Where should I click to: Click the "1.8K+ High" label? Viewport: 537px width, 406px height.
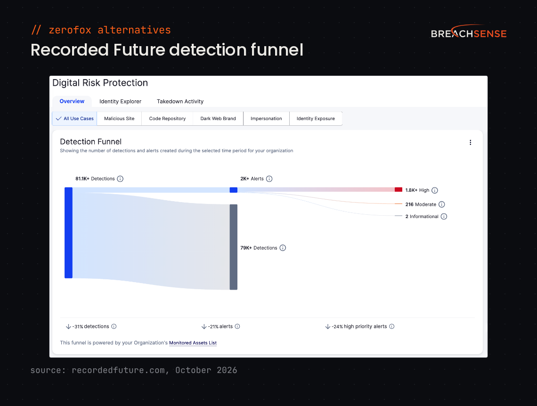pyautogui.click(x=417, y=190)
